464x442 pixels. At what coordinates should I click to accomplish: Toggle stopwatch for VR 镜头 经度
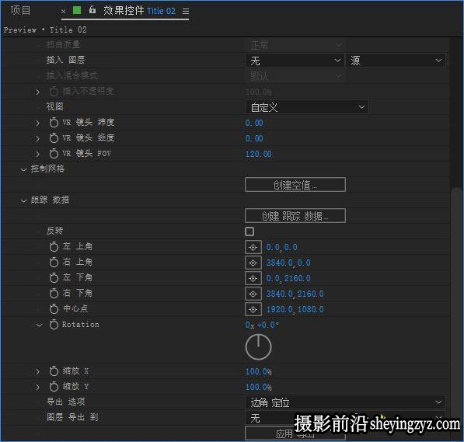tap(54, 137)
